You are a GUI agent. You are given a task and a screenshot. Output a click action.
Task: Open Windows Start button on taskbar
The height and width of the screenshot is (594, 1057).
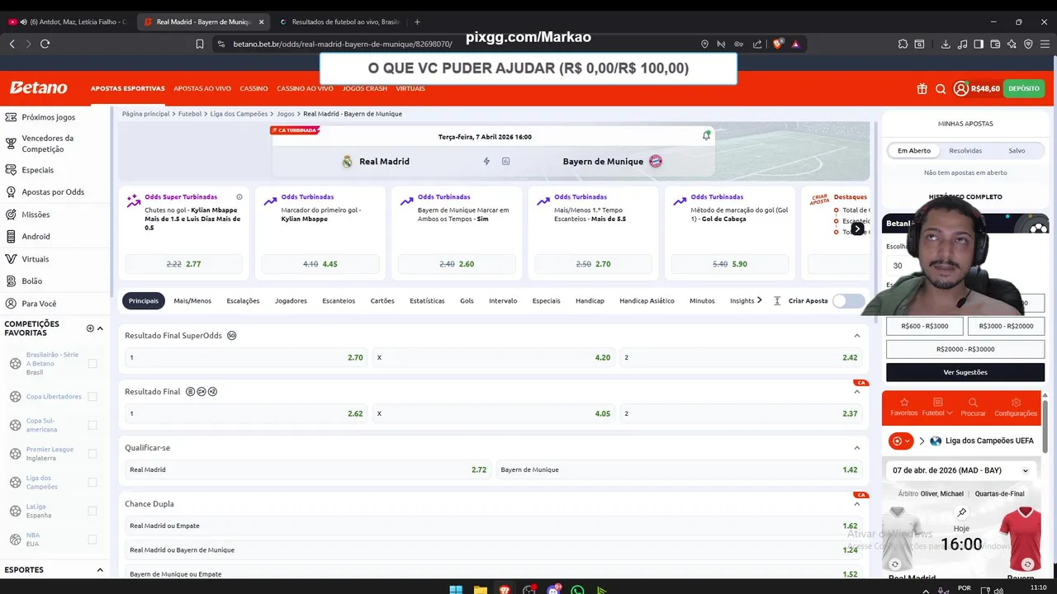455,590
